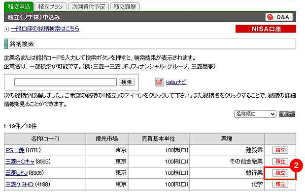Click 積立 button for PS三菱
This screenshot has height=192, width=305.
coord(280,150)
